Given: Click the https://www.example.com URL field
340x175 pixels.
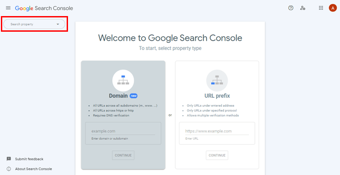Looking at the screenshot, I should pos(217,131).
